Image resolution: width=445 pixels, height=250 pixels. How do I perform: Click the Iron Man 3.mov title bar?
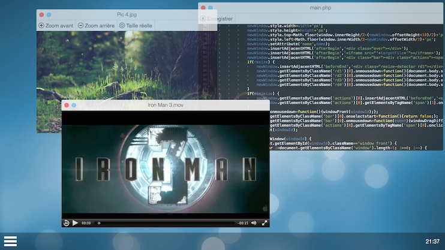[x=166, y=105]
